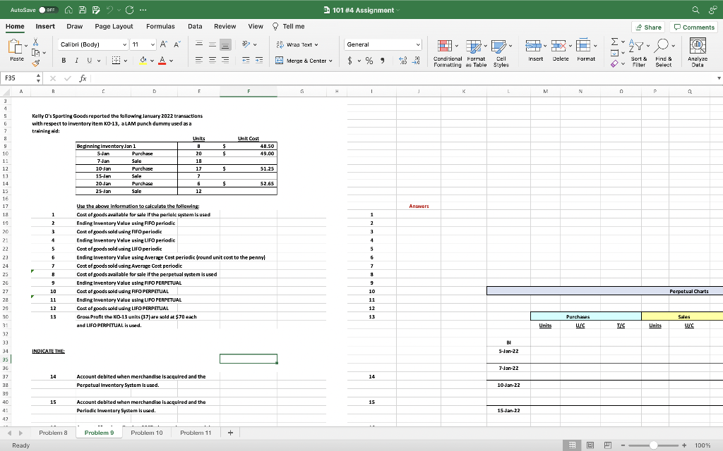The width and height of the screenshot is (723, 451).
Task: Expand the currency format dropdown arrow
Action: coord(359,61)
